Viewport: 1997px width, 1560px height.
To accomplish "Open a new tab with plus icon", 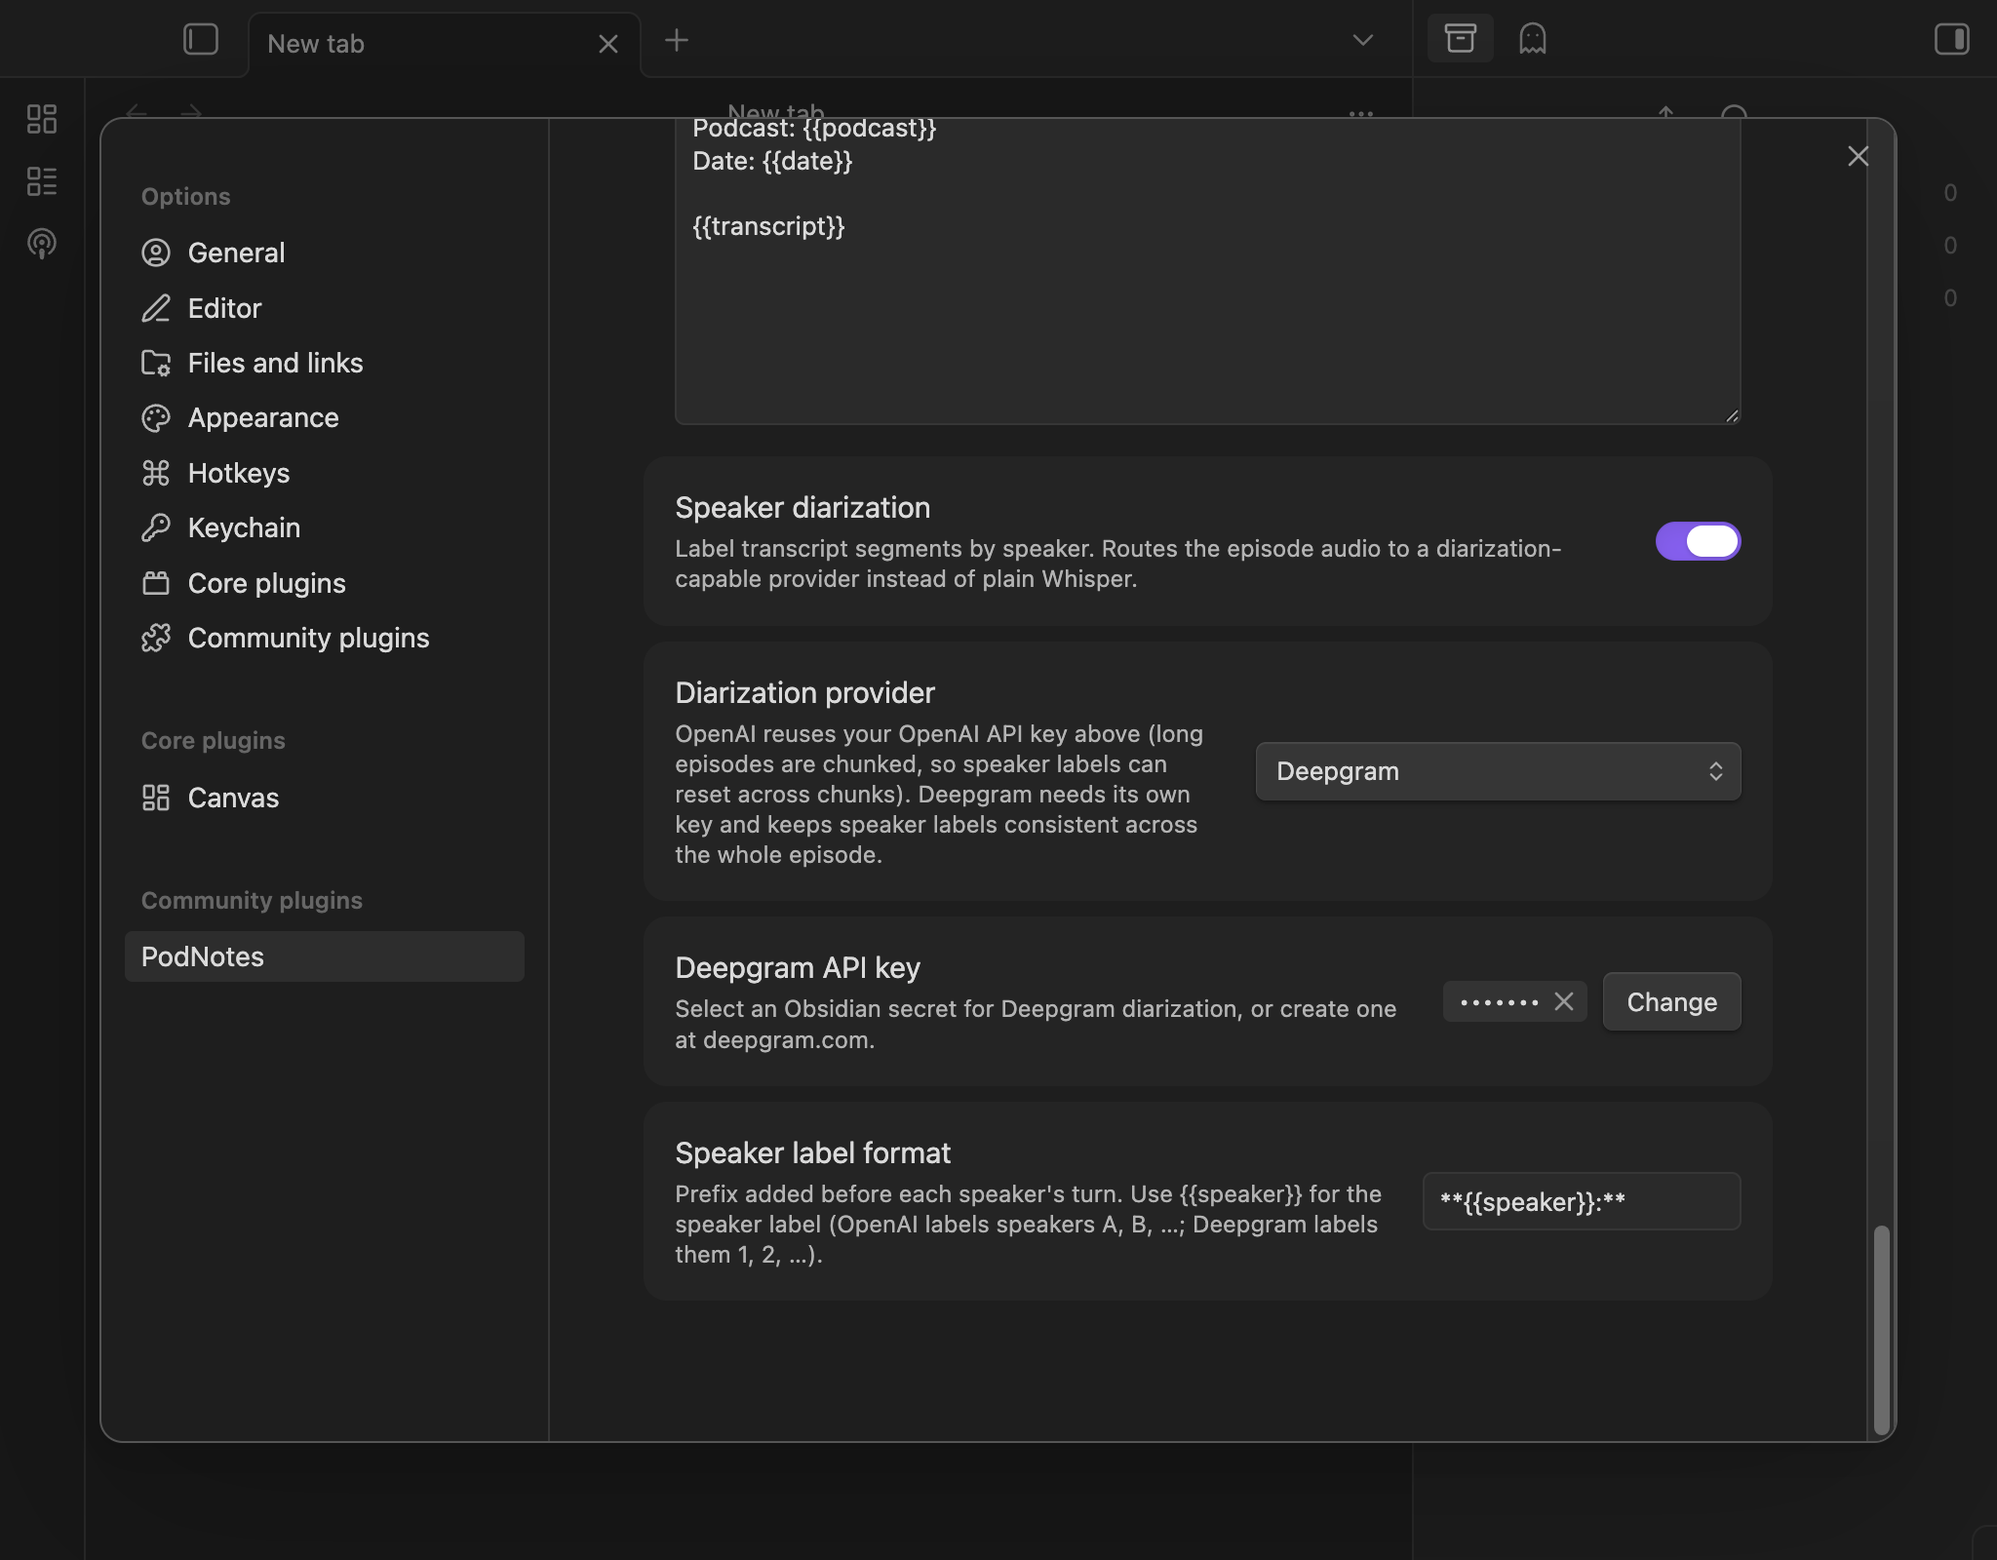I will tap(677, 40).
